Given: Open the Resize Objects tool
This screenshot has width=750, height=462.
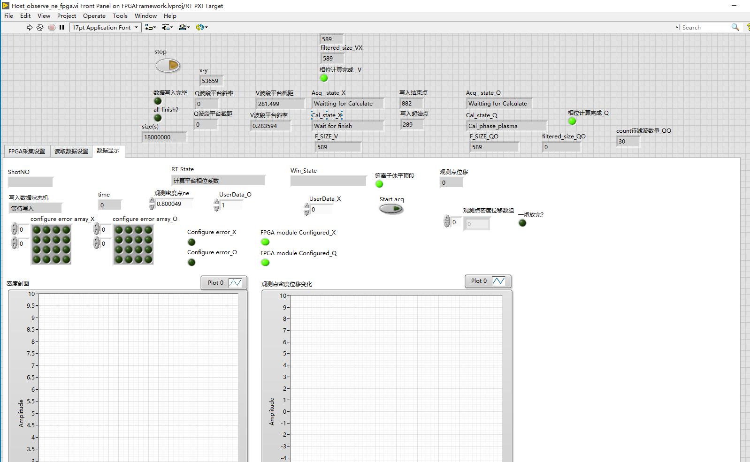Looking at the screenshot, I should [x=184, y=27].
